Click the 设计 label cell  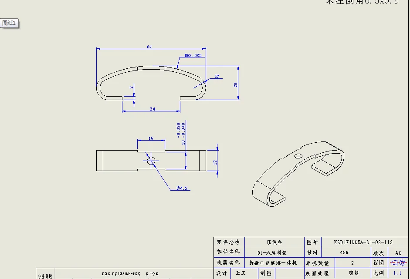(222, 273)
